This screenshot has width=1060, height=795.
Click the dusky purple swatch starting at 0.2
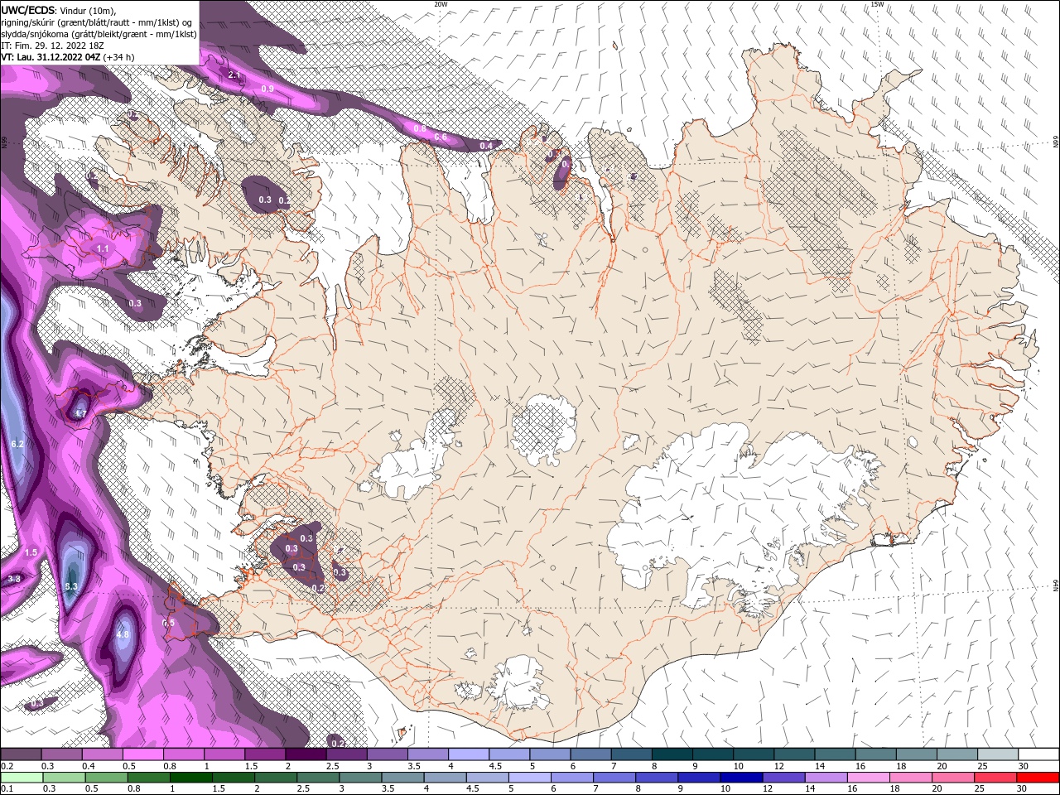click(x=21, y=754)
